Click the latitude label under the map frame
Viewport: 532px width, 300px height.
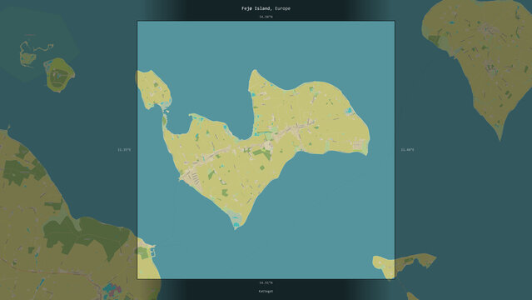[x=266, y=282]
